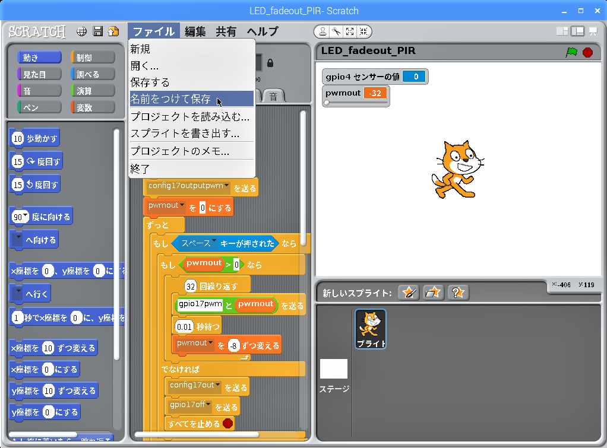Viewport: 607px width, 448px height.
Task: Open the ヘルプ menu
Action: 263,31
